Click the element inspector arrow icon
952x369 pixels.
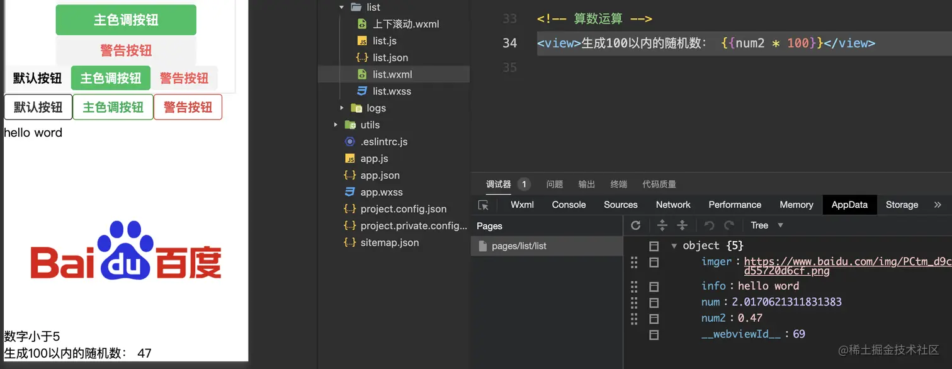(x=482, y=204)
